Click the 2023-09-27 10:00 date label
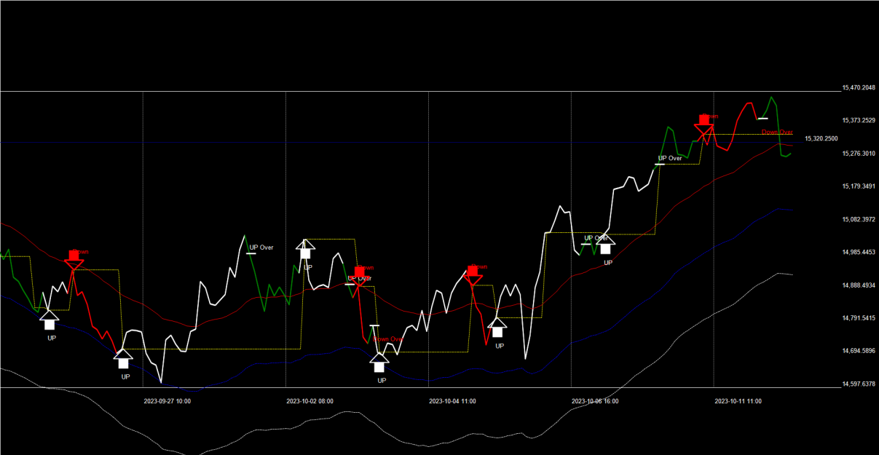The image size is (879, 455). click(x=167, y=401)
